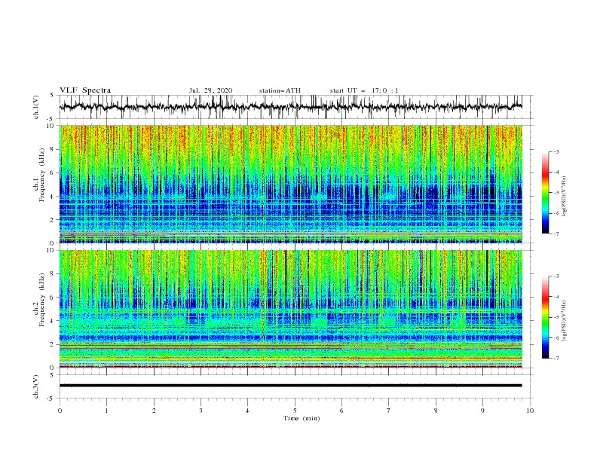Screen dimensions: 597x461
Task: Click the "4" kHz tick on ch.2 frequency axis
Action: pos(53,321)
